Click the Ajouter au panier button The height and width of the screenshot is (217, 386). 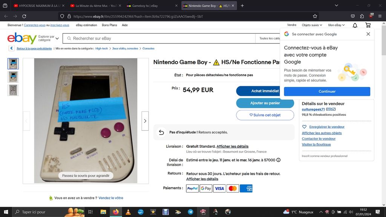[265, 103]
